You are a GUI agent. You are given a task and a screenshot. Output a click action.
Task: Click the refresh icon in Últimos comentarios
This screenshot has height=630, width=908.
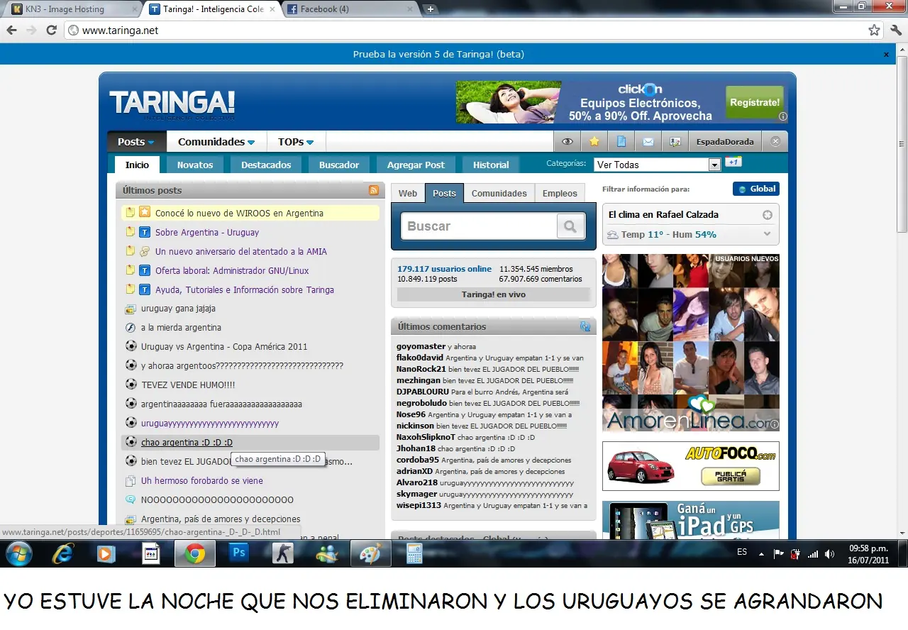585,326
